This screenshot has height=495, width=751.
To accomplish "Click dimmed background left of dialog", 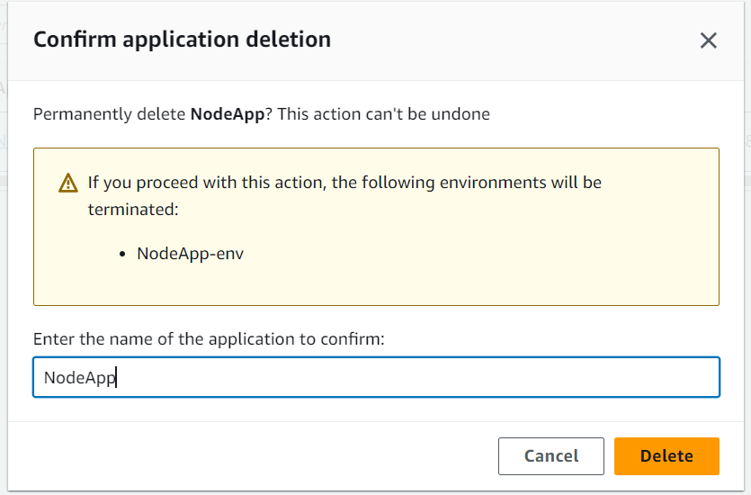I will tap(4, 287).
